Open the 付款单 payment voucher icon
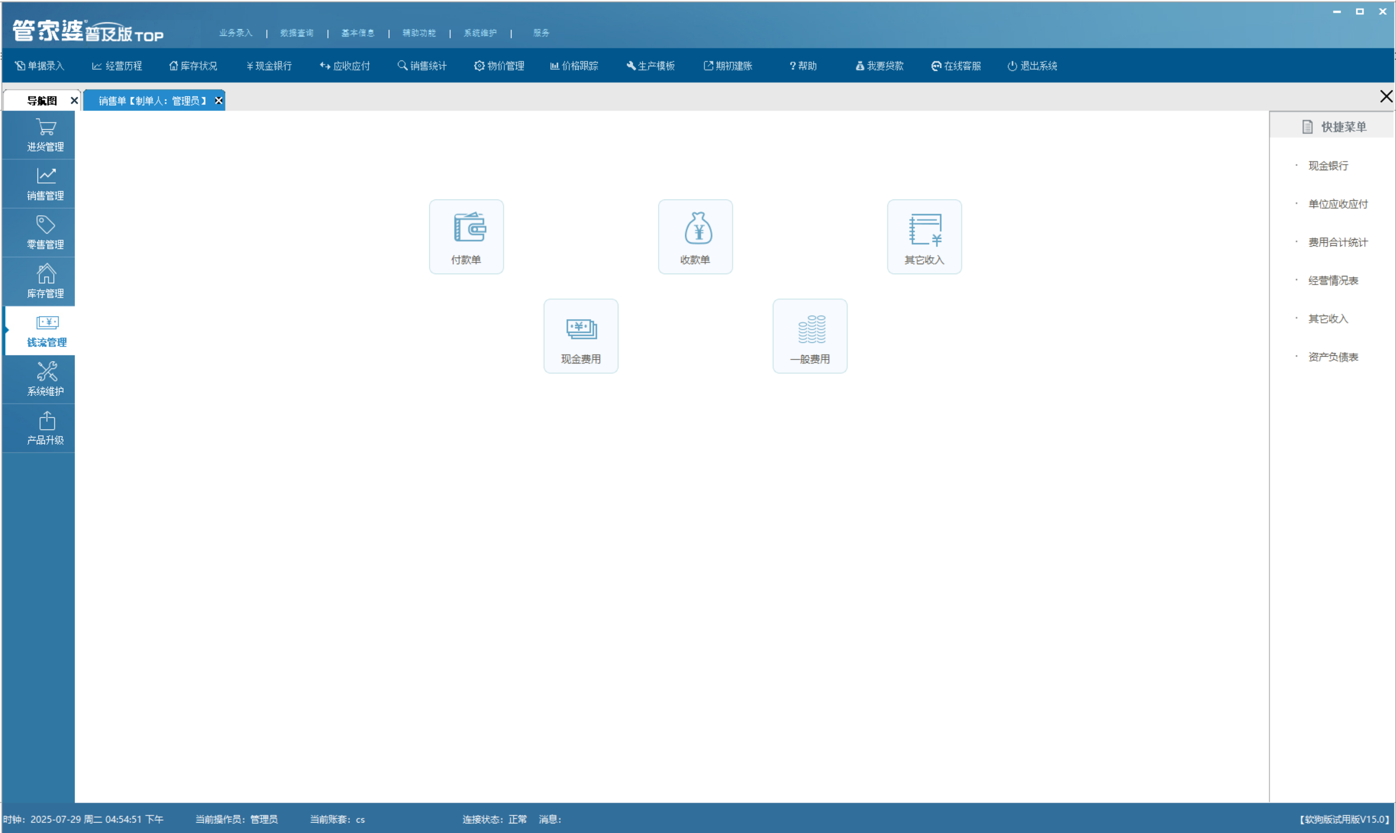 pos(466,237)
